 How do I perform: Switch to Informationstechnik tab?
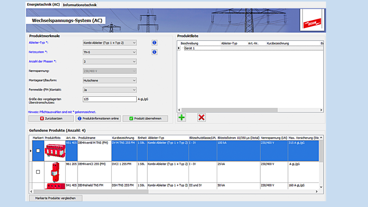pyautogui.click(x=80, y=5)
